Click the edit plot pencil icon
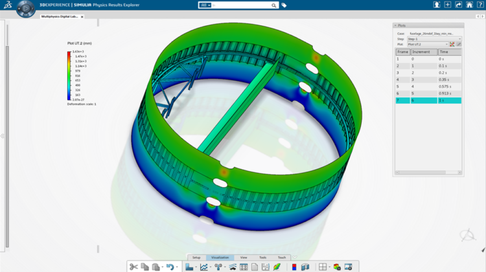Screen dimensions: 486x272 click(x=459, y=44)
